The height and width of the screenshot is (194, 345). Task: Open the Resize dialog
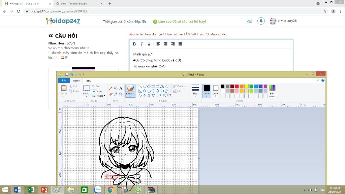(97, 91)
